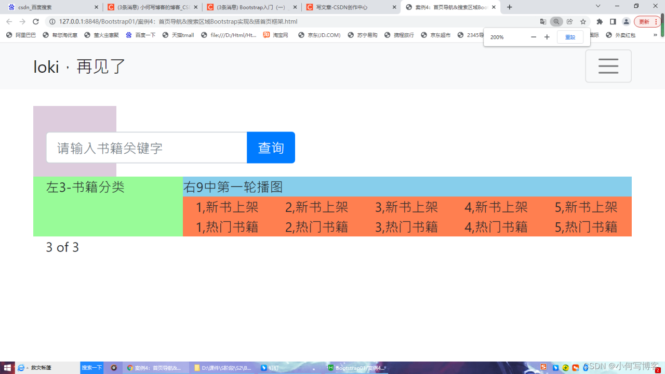Click the 4,热门书籍 item
Screen dimensions: 665x374
pos(496,227)
